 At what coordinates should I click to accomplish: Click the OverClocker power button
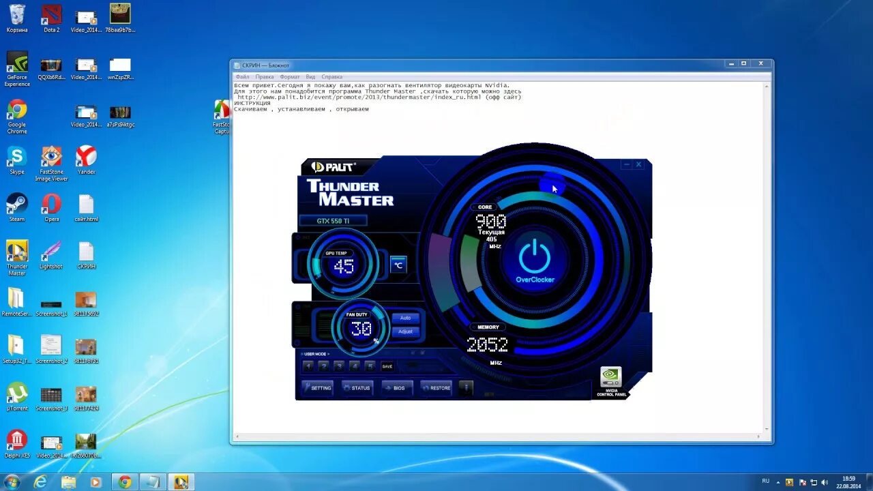pyautogui.click(x=535, y=261)
